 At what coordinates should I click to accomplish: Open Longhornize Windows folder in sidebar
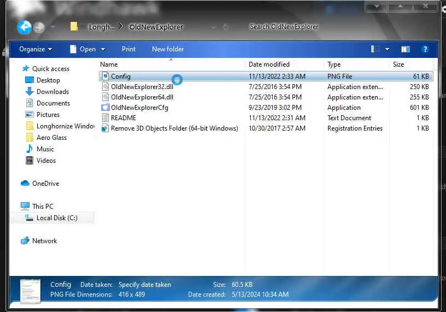tap(66, 126)
